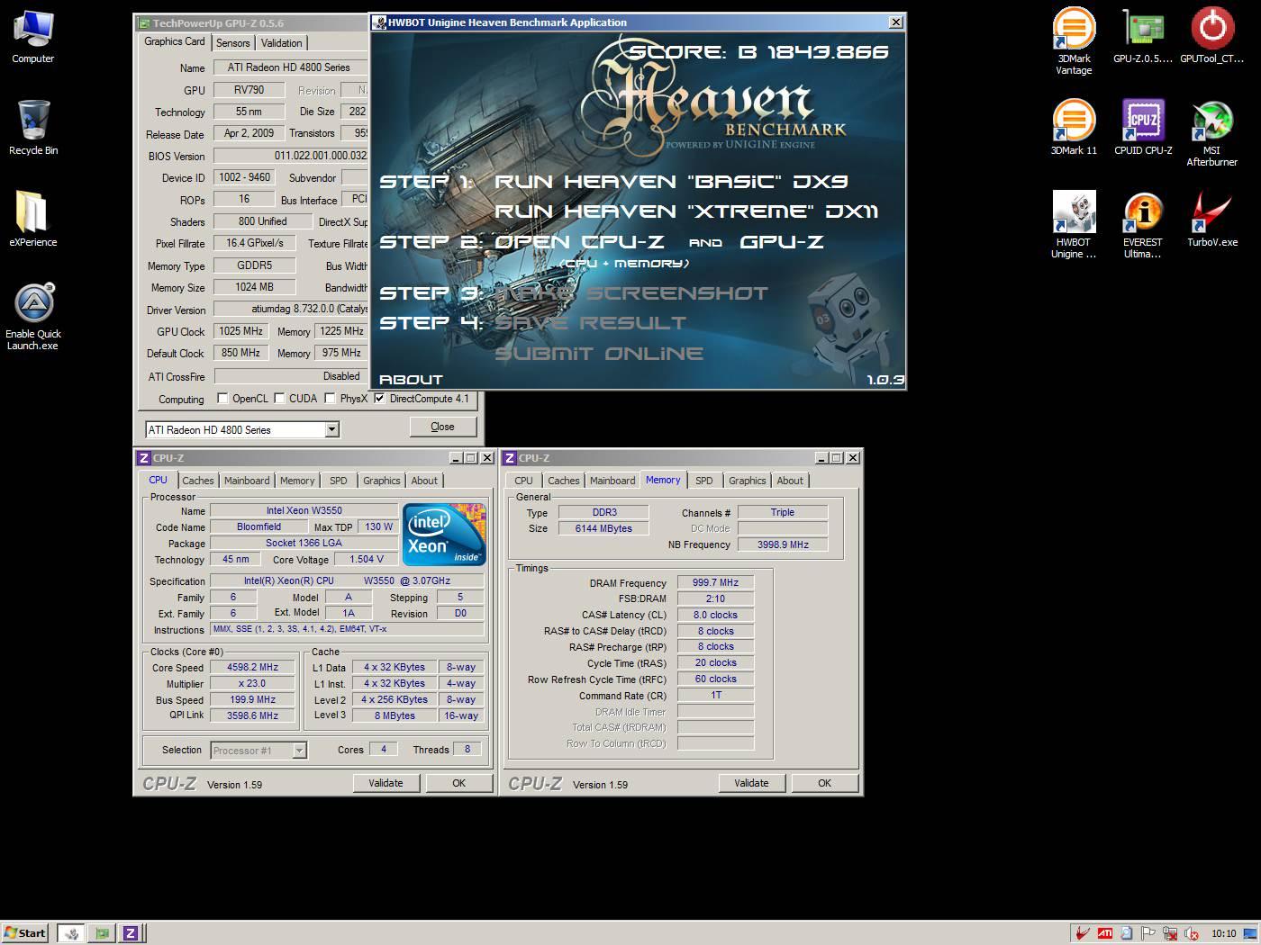Click the DRAM Frequency 999.7 MHz value

[715, 582]
